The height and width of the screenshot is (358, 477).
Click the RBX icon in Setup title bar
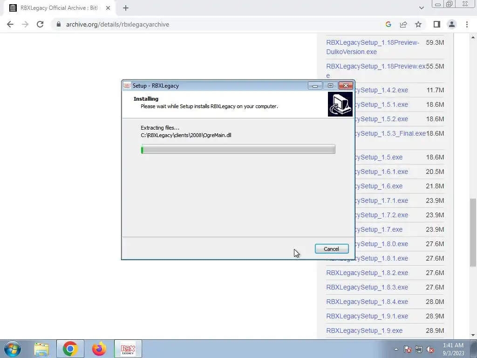tap(127, 86)
